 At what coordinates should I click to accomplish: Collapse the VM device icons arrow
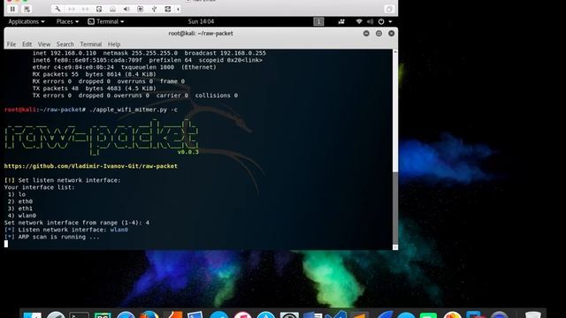pyautogui.click(x=179, y=9)
